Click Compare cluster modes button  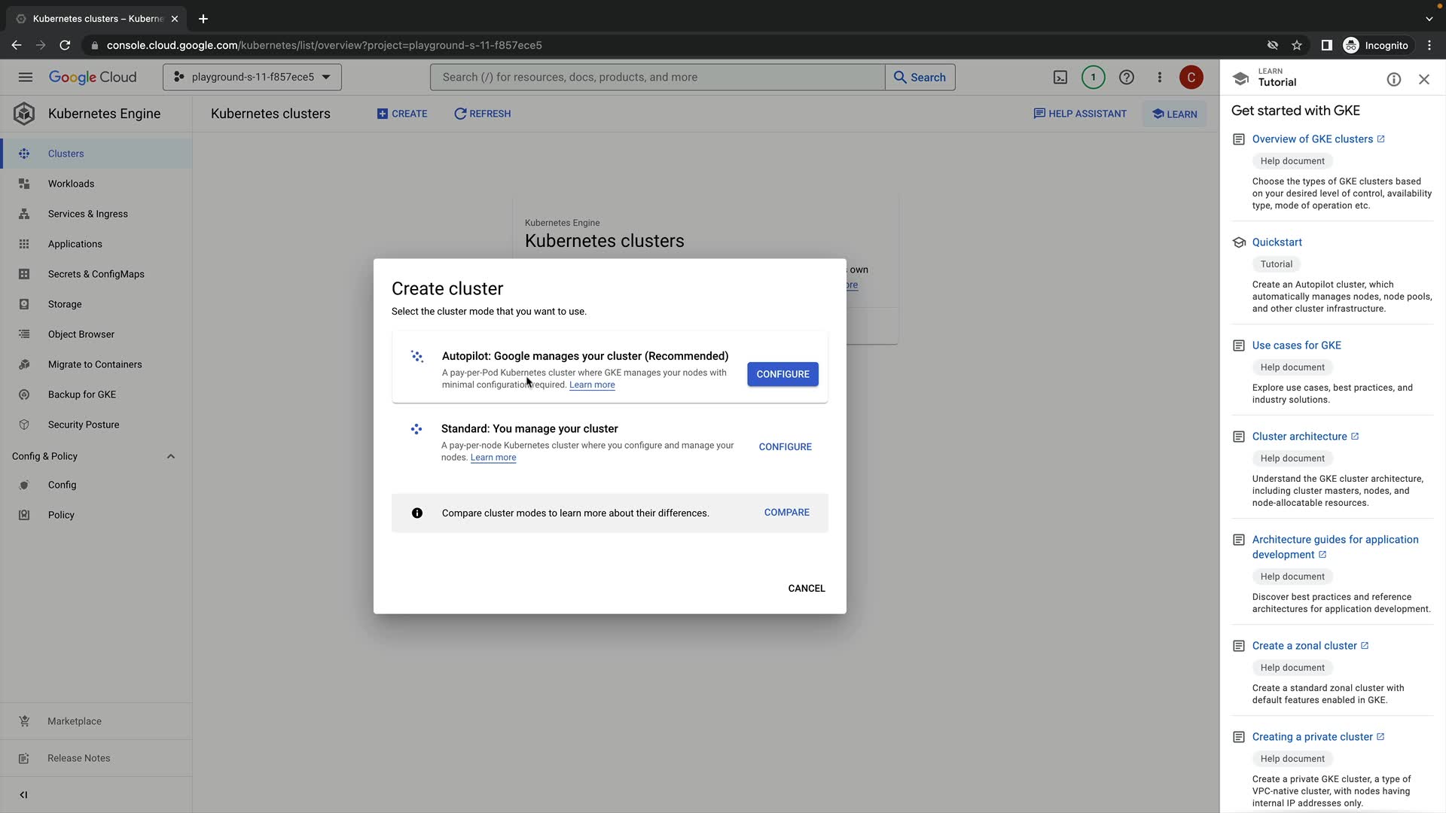(786, 513)
